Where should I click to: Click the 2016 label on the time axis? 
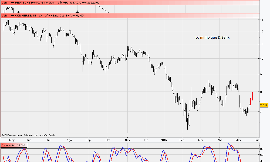coord(164,140)
